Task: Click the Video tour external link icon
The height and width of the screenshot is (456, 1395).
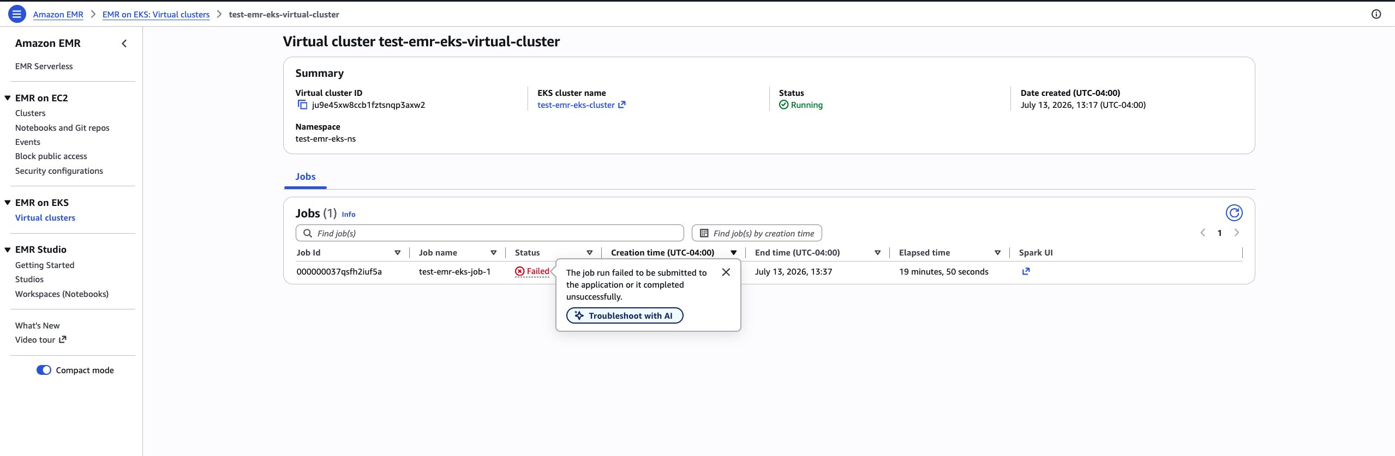Action: pyautogui.click(x=63, y=339)
